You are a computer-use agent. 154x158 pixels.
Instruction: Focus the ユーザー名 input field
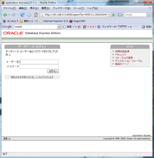tap(39, 62)
